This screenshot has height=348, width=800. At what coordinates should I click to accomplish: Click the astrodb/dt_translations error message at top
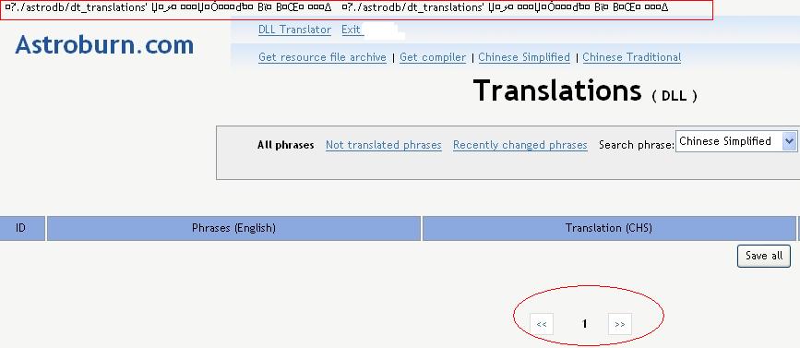(x=356, y=9)
